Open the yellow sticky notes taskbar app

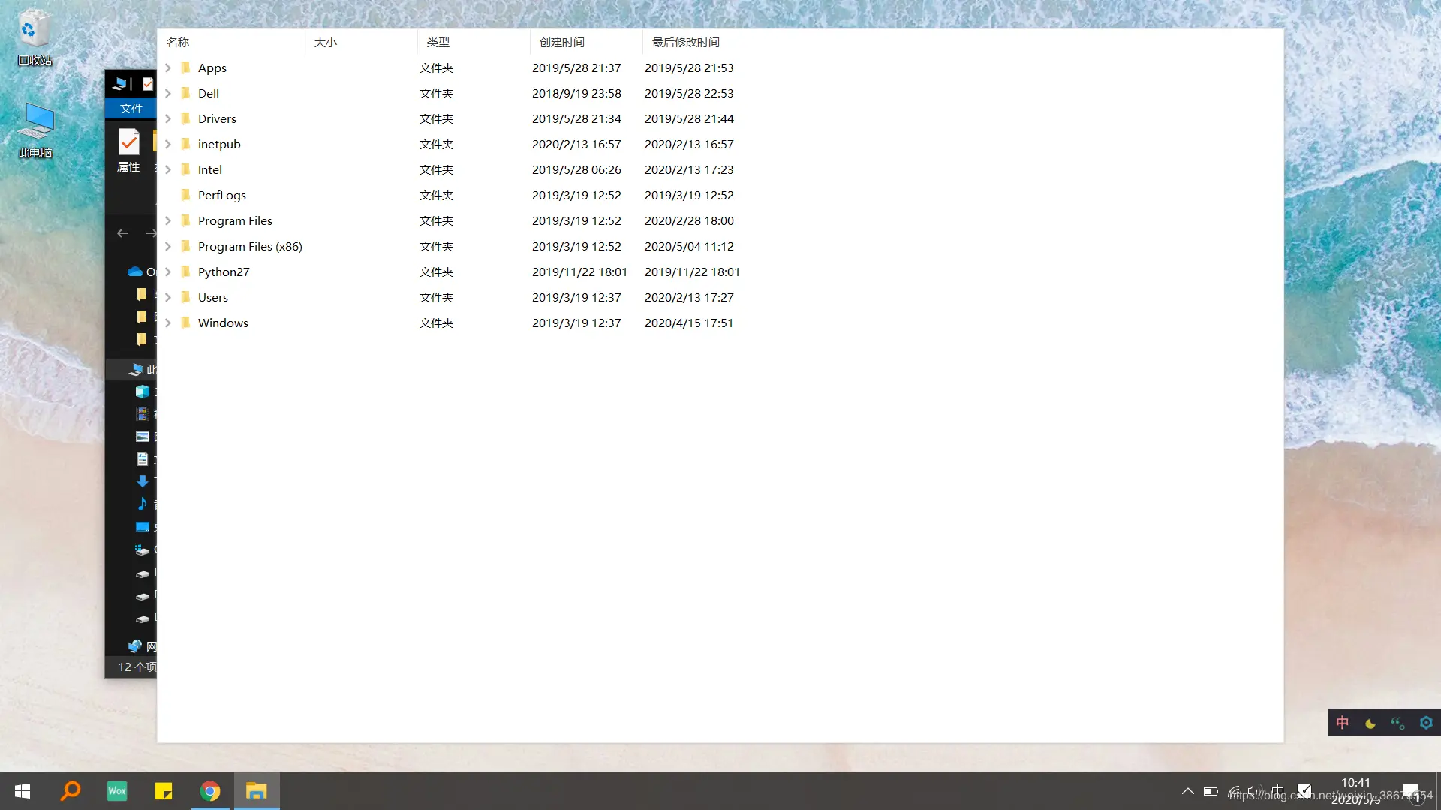tap(163, 791)
